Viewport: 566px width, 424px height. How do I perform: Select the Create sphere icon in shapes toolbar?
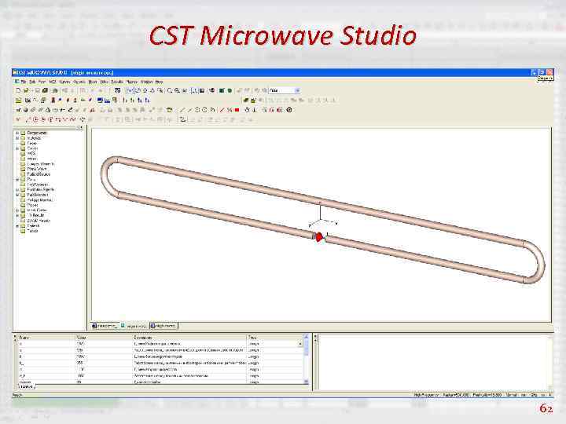pos(25,110)
